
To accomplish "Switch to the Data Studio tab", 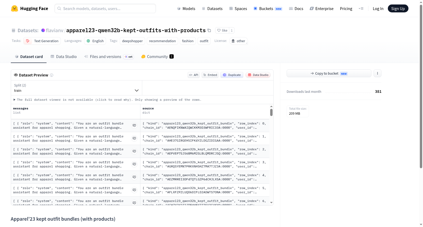I will [64, 56].
